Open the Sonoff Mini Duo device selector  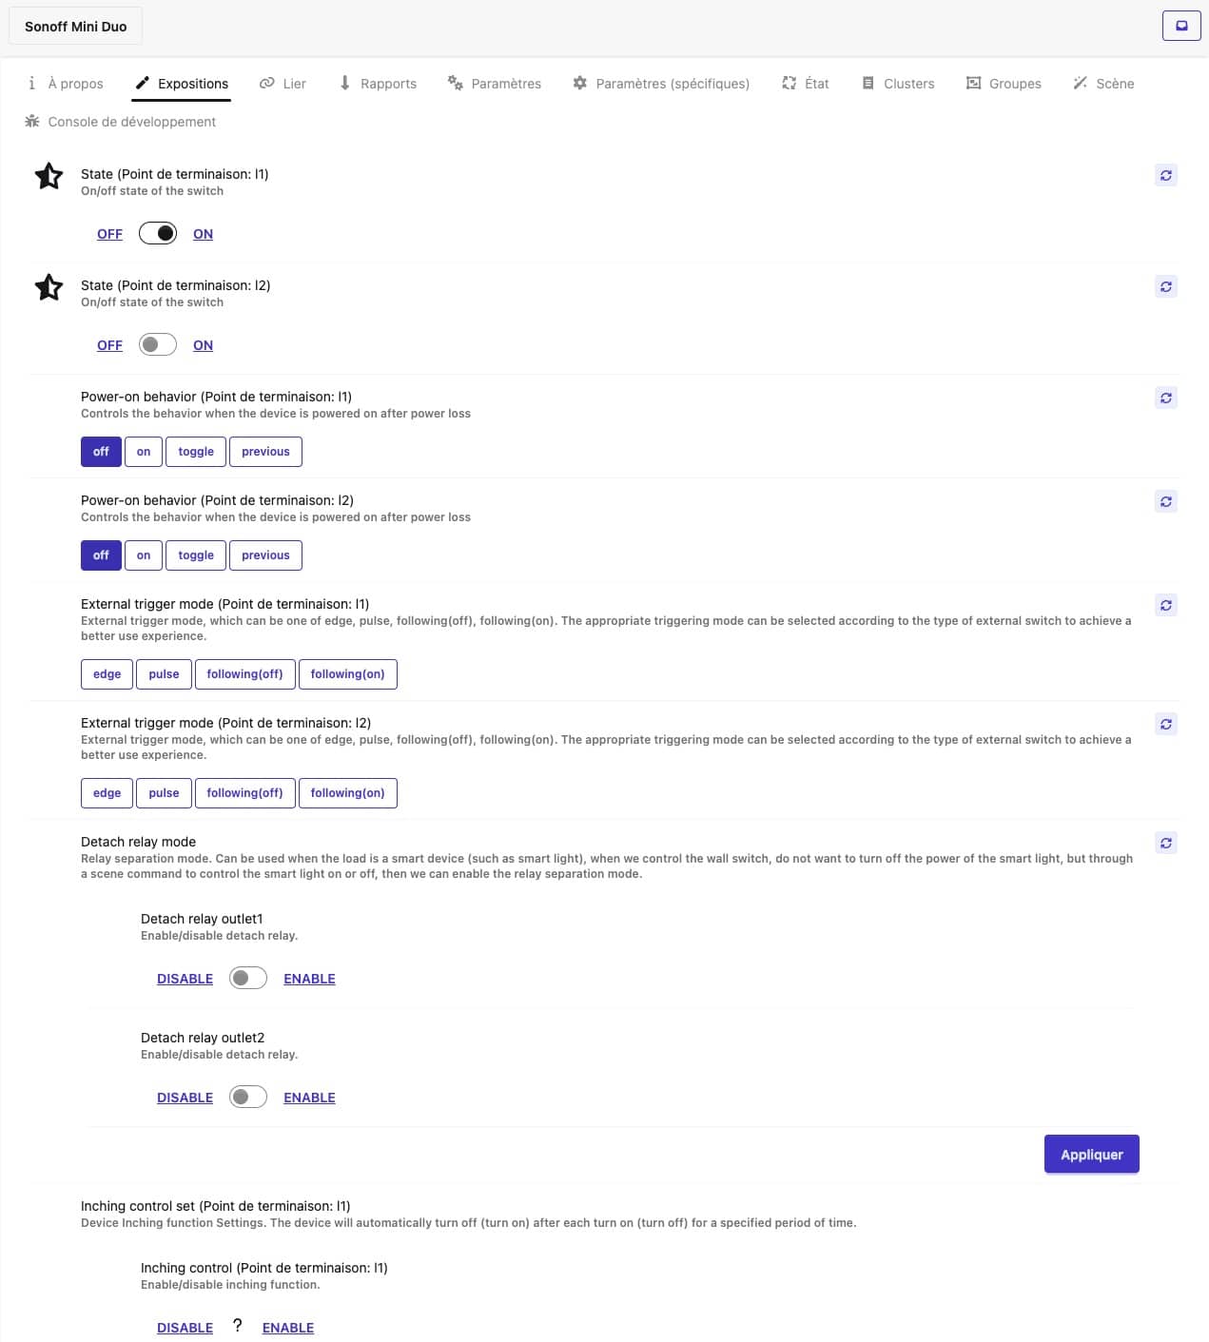[75, 27]
